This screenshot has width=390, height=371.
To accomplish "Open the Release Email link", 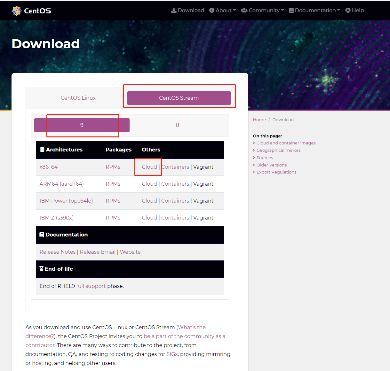I will 98,252.
